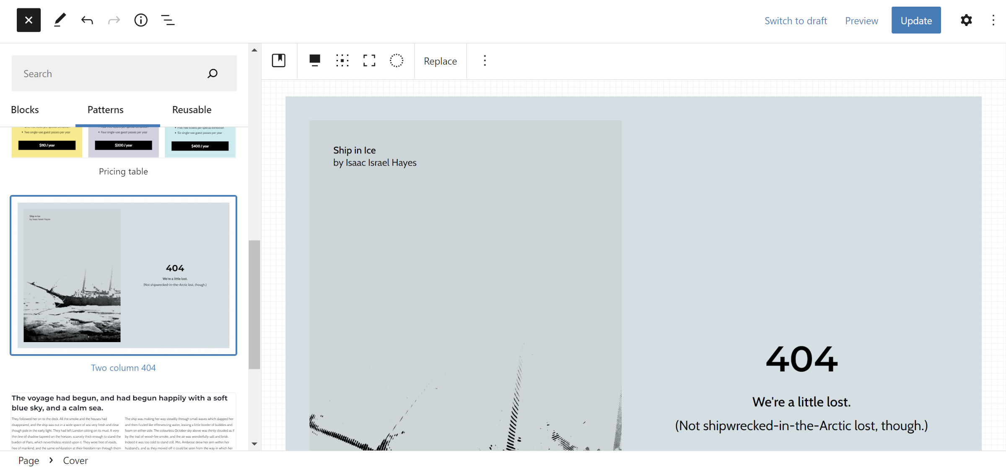Select the document info icon

[140, 20]
